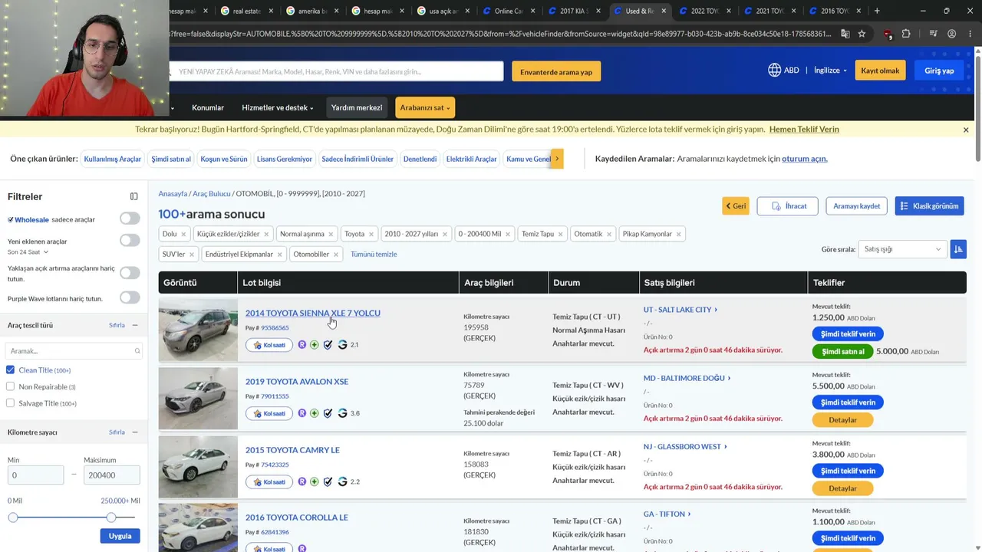The height and width of the screenshot is (552, 982).
Task: Collapse the Kilometre sayacı section
Action: pyautogui.click(x=135, y=432)
